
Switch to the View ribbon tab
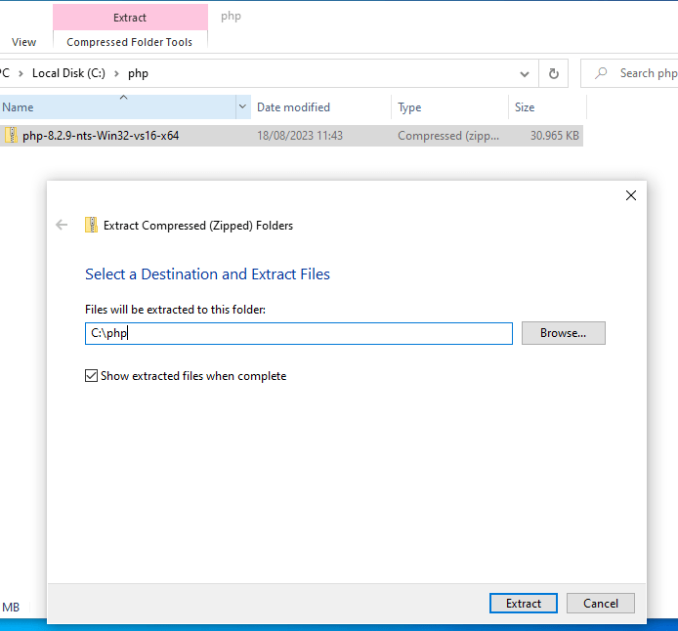[x=23, y=42]
